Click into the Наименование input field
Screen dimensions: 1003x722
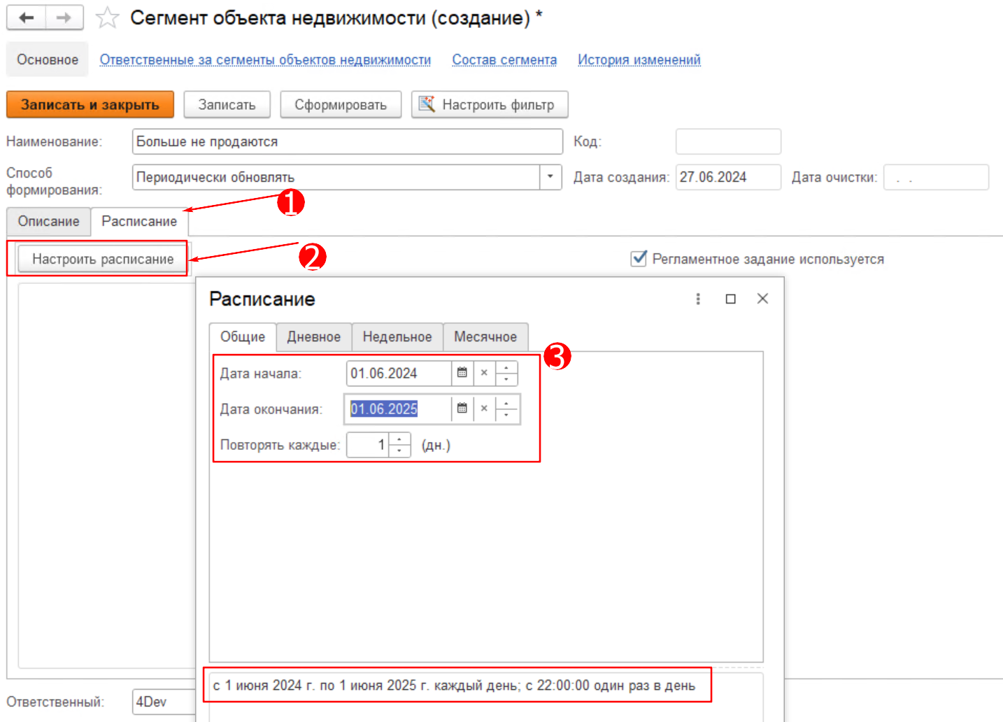[347, 141]
